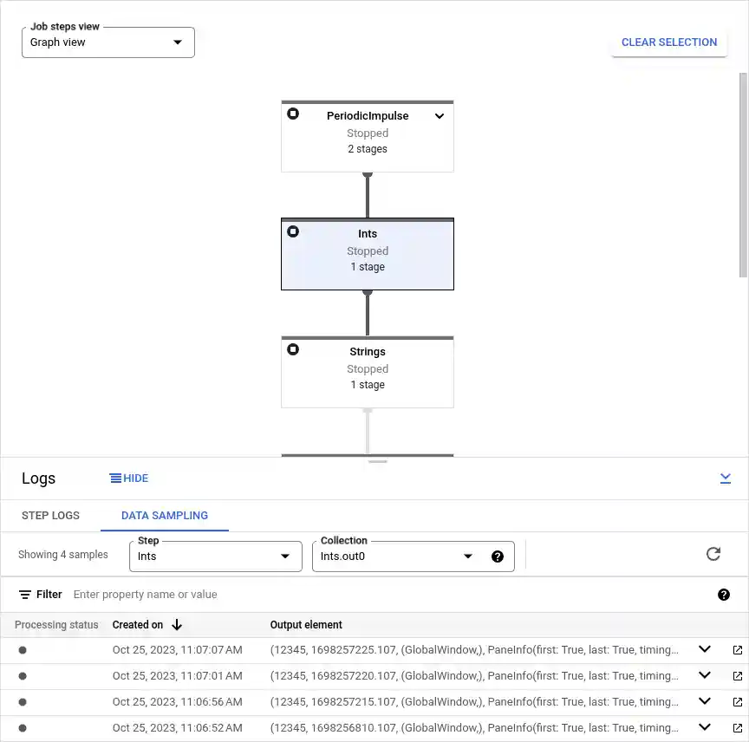The height and width of the screenshot is (742, 749).
Task: Click the CLEAR SELECTION button
Action: [x=668, y=42]
